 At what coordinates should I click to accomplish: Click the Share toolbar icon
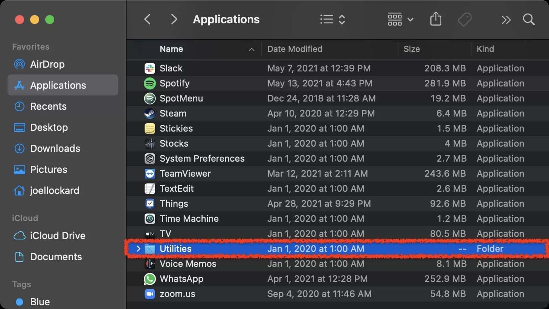tap(436, 19)
